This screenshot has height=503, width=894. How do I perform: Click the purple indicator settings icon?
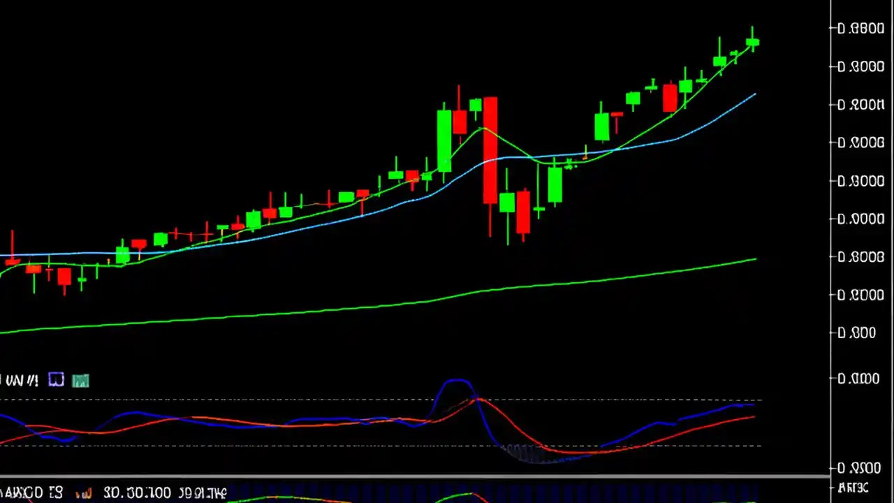click(55, 379)
